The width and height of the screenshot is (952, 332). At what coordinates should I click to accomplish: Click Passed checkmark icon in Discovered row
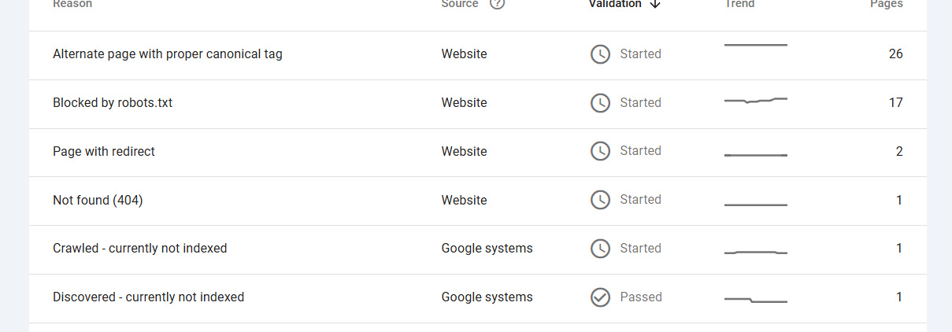point(601,297)
